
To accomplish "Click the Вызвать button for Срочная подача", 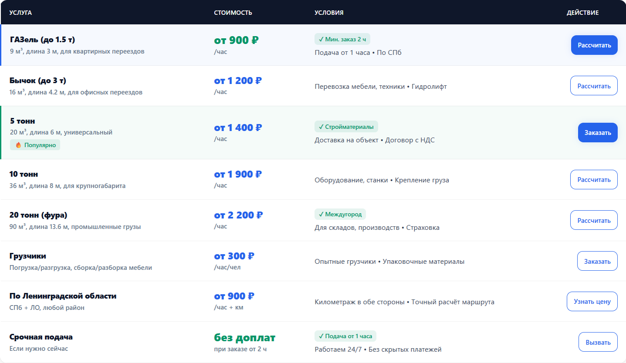I will point(598,342).
